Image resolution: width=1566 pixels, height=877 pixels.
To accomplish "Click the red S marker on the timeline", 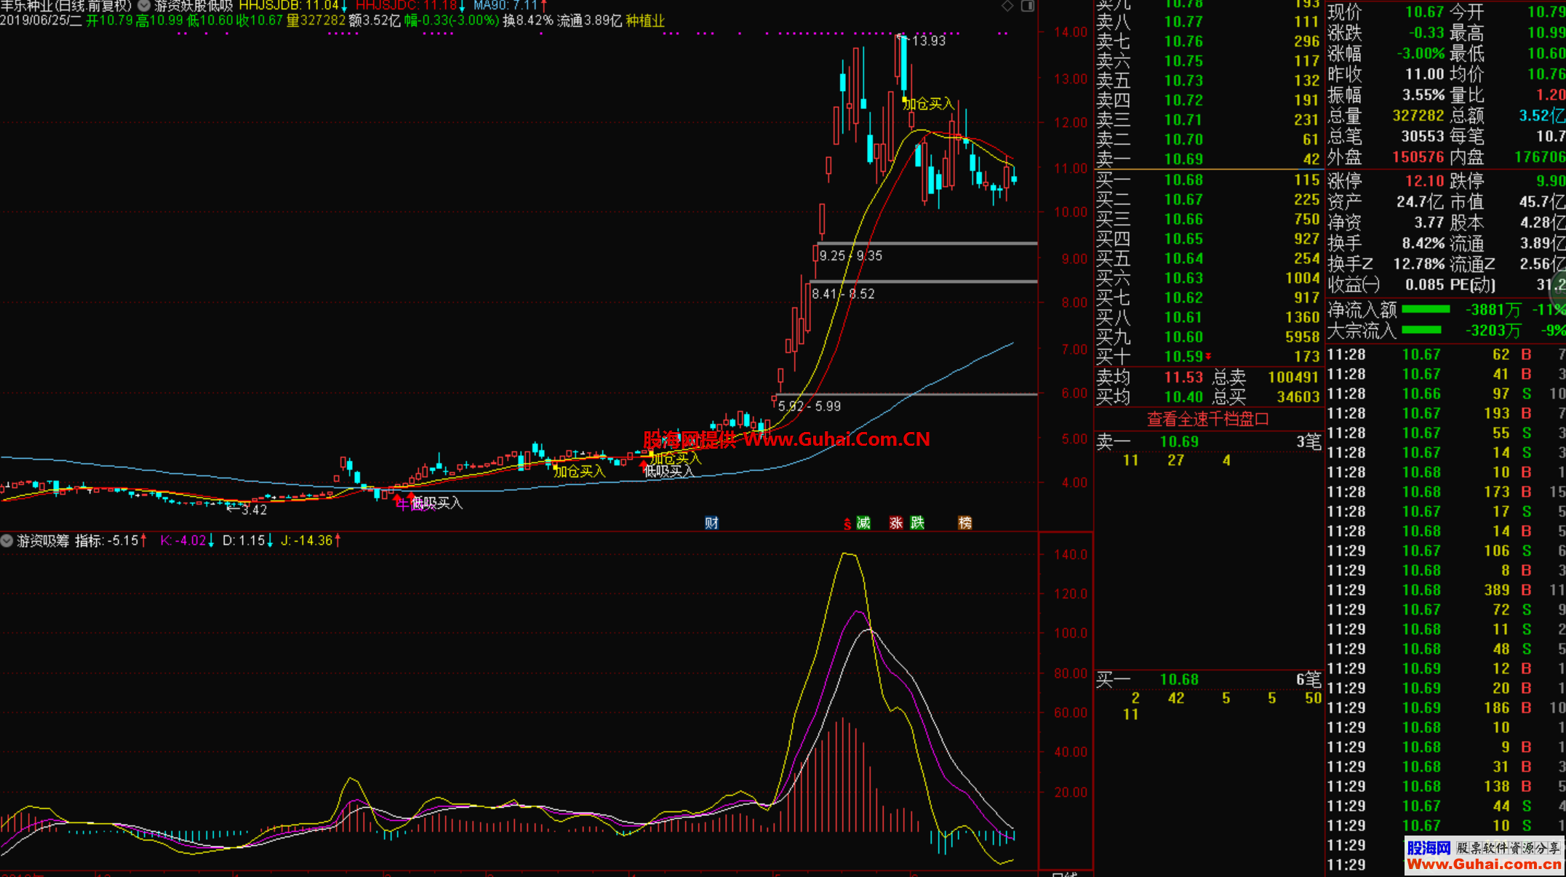I will pos(847,524).
